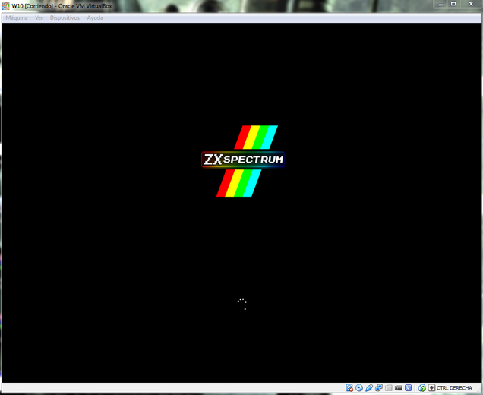
Task: Click the shared folders status icon
Action: 389,388
